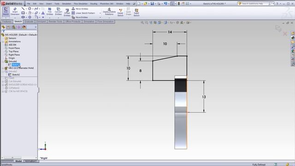
Task: Select the Annotations folder in tree
Action: tap(14, 41)
